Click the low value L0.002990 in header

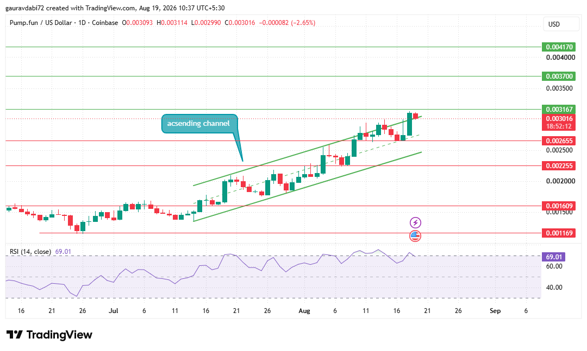[x=207, y=23]
